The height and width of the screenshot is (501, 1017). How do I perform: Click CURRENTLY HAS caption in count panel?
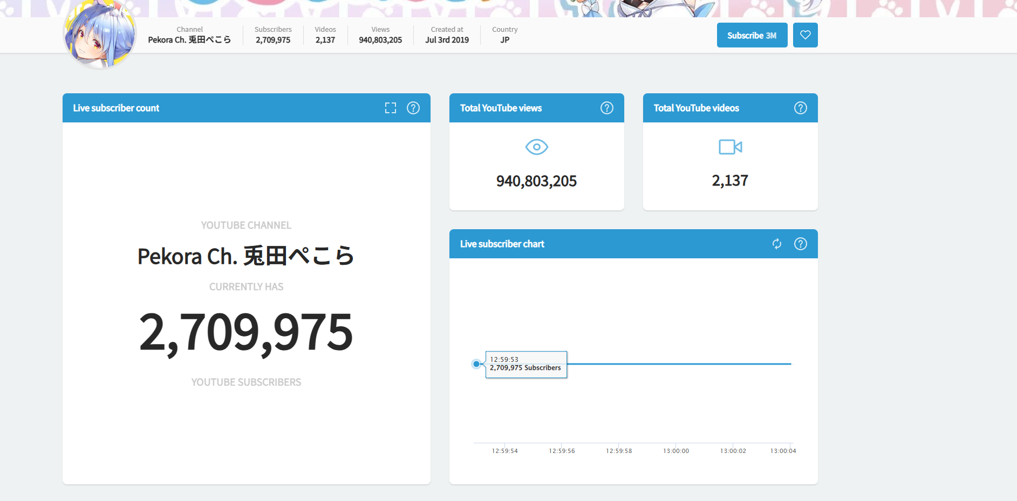[246, 287]
